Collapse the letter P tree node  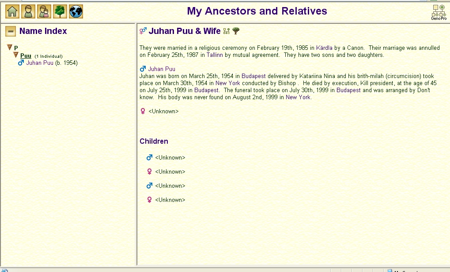tap(10, 48)
